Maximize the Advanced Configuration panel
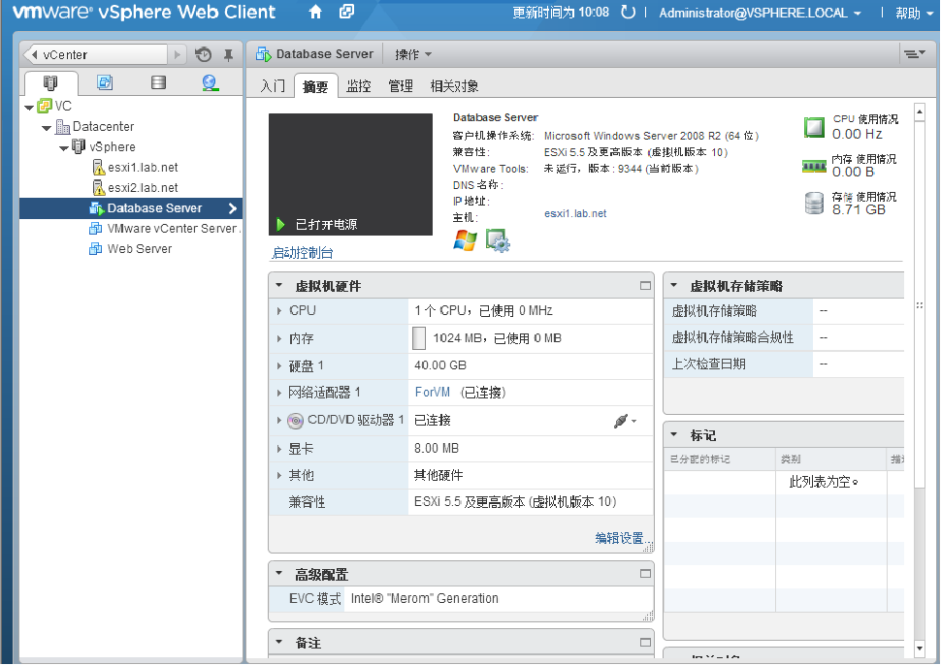 click(645, 574)
